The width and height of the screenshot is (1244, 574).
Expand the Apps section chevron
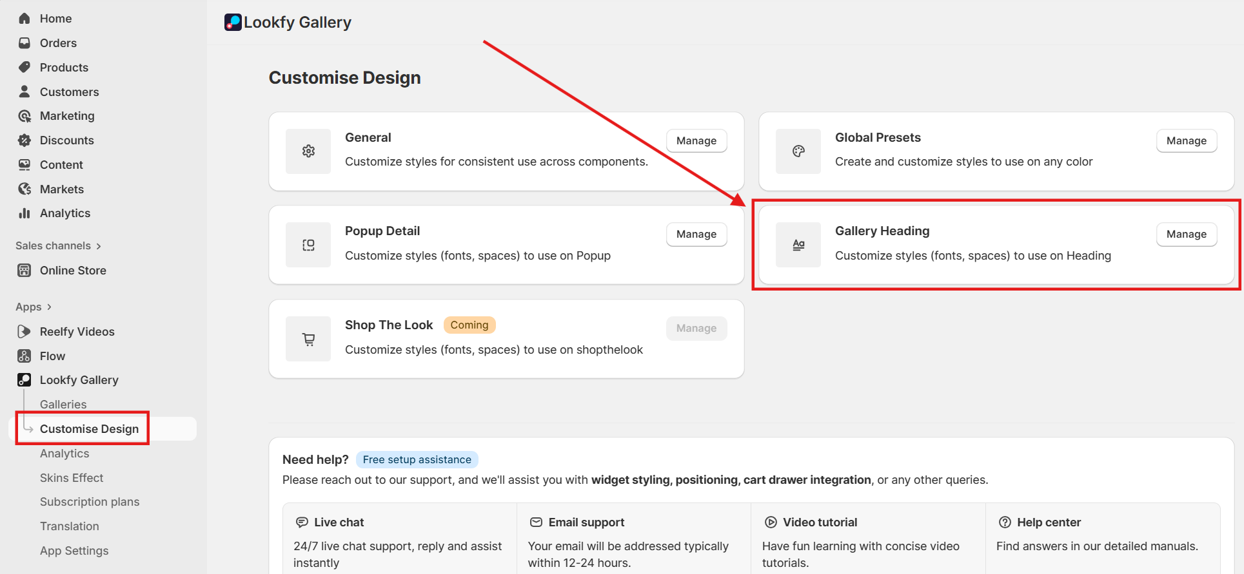[49, 307]
